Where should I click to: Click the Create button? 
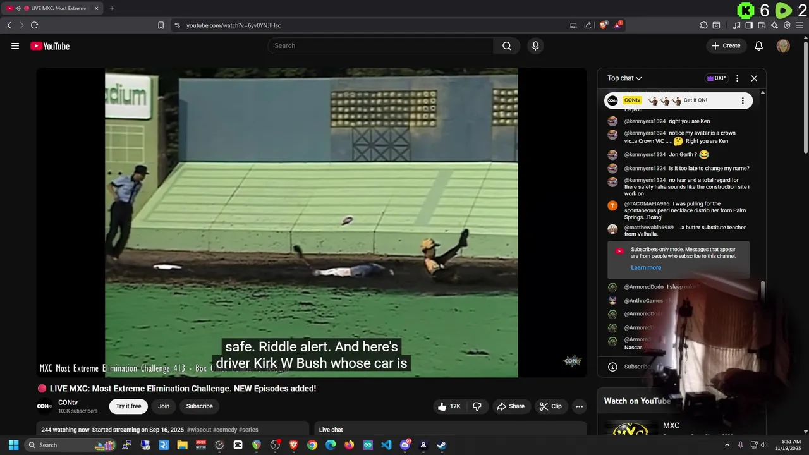point(726,45)
